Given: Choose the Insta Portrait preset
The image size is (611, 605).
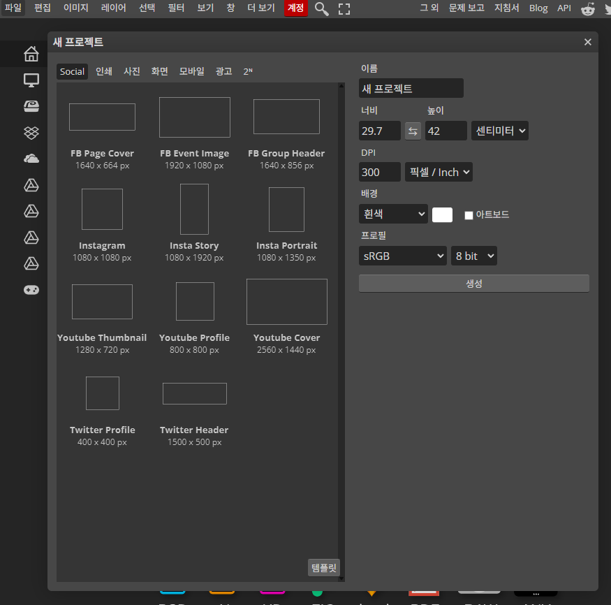Looking at the screenshot, I should (286, 224).
